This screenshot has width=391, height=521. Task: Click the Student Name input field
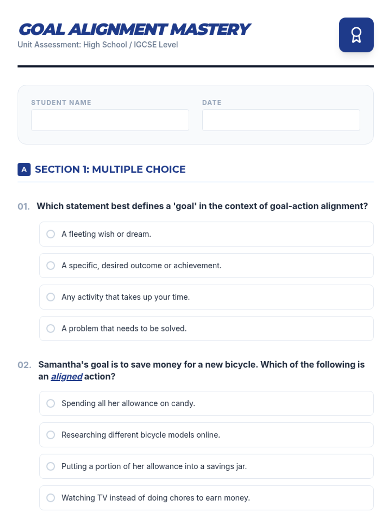(110, 120)
